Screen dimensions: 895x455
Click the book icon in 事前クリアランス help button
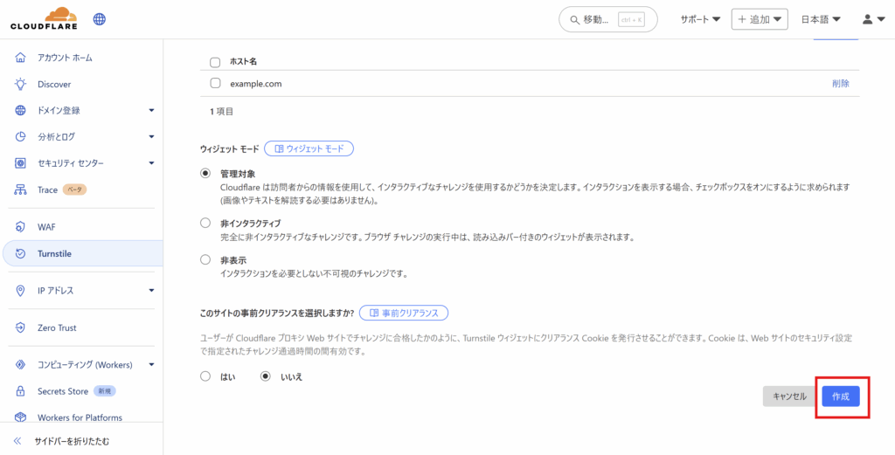[374, 313]
